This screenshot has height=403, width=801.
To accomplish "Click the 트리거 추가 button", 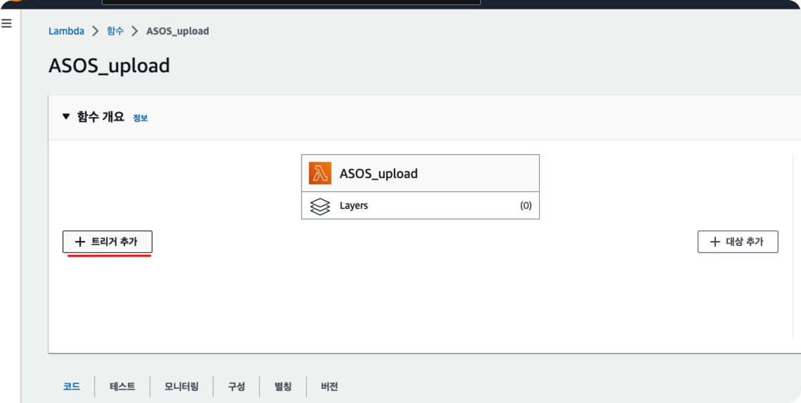I will (107, 242).
